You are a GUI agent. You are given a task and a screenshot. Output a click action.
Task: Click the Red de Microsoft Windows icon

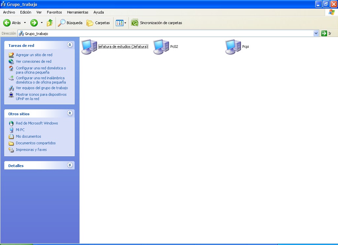(x=11, y=123)
